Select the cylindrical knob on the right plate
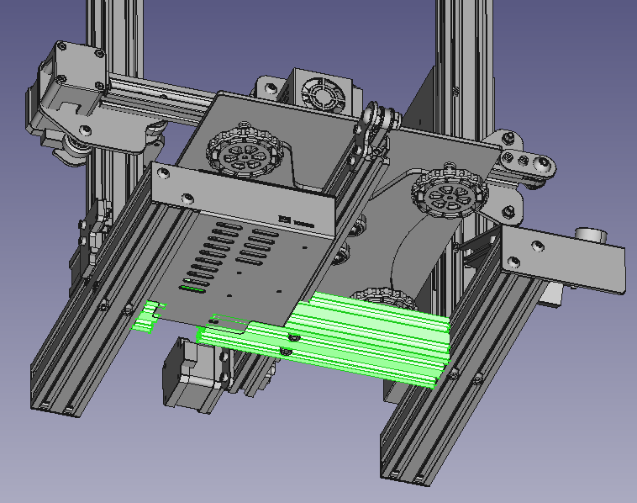 coord(591,235)
